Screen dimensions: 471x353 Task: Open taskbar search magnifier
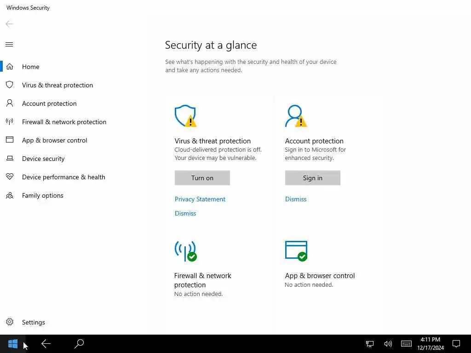(x=79, y=344)
